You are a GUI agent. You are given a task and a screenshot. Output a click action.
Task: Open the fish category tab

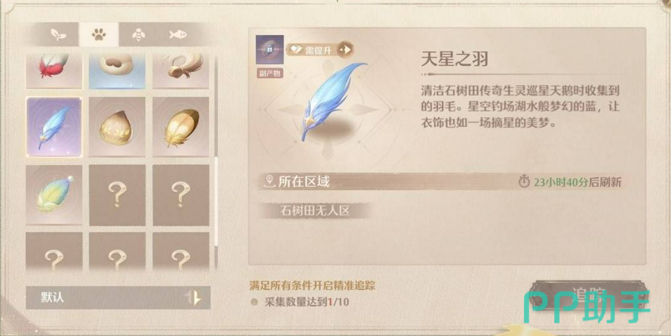pyautogui.click(x=178, y=35)
